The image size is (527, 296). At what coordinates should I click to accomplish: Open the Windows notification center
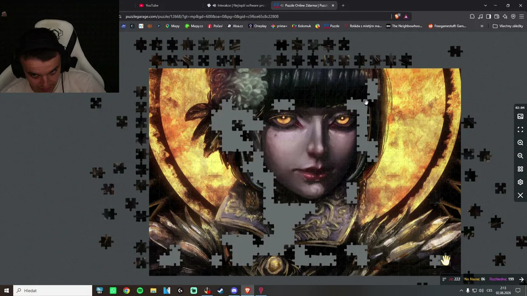pyautogui.click(x=518, y=291)
